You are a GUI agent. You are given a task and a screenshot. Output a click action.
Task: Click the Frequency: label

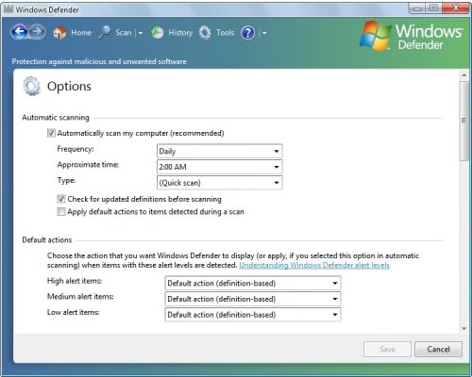pyautogui.click(x=76, y=149)
